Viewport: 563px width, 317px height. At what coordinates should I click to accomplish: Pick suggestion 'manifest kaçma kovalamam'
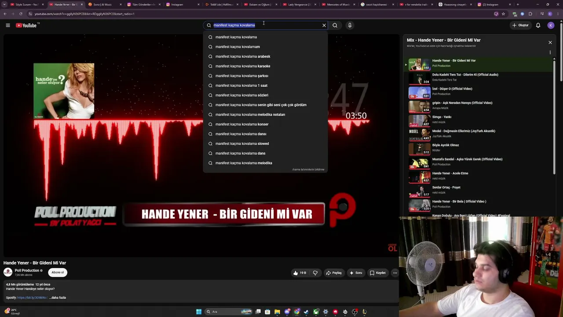[x=265, y=47]
